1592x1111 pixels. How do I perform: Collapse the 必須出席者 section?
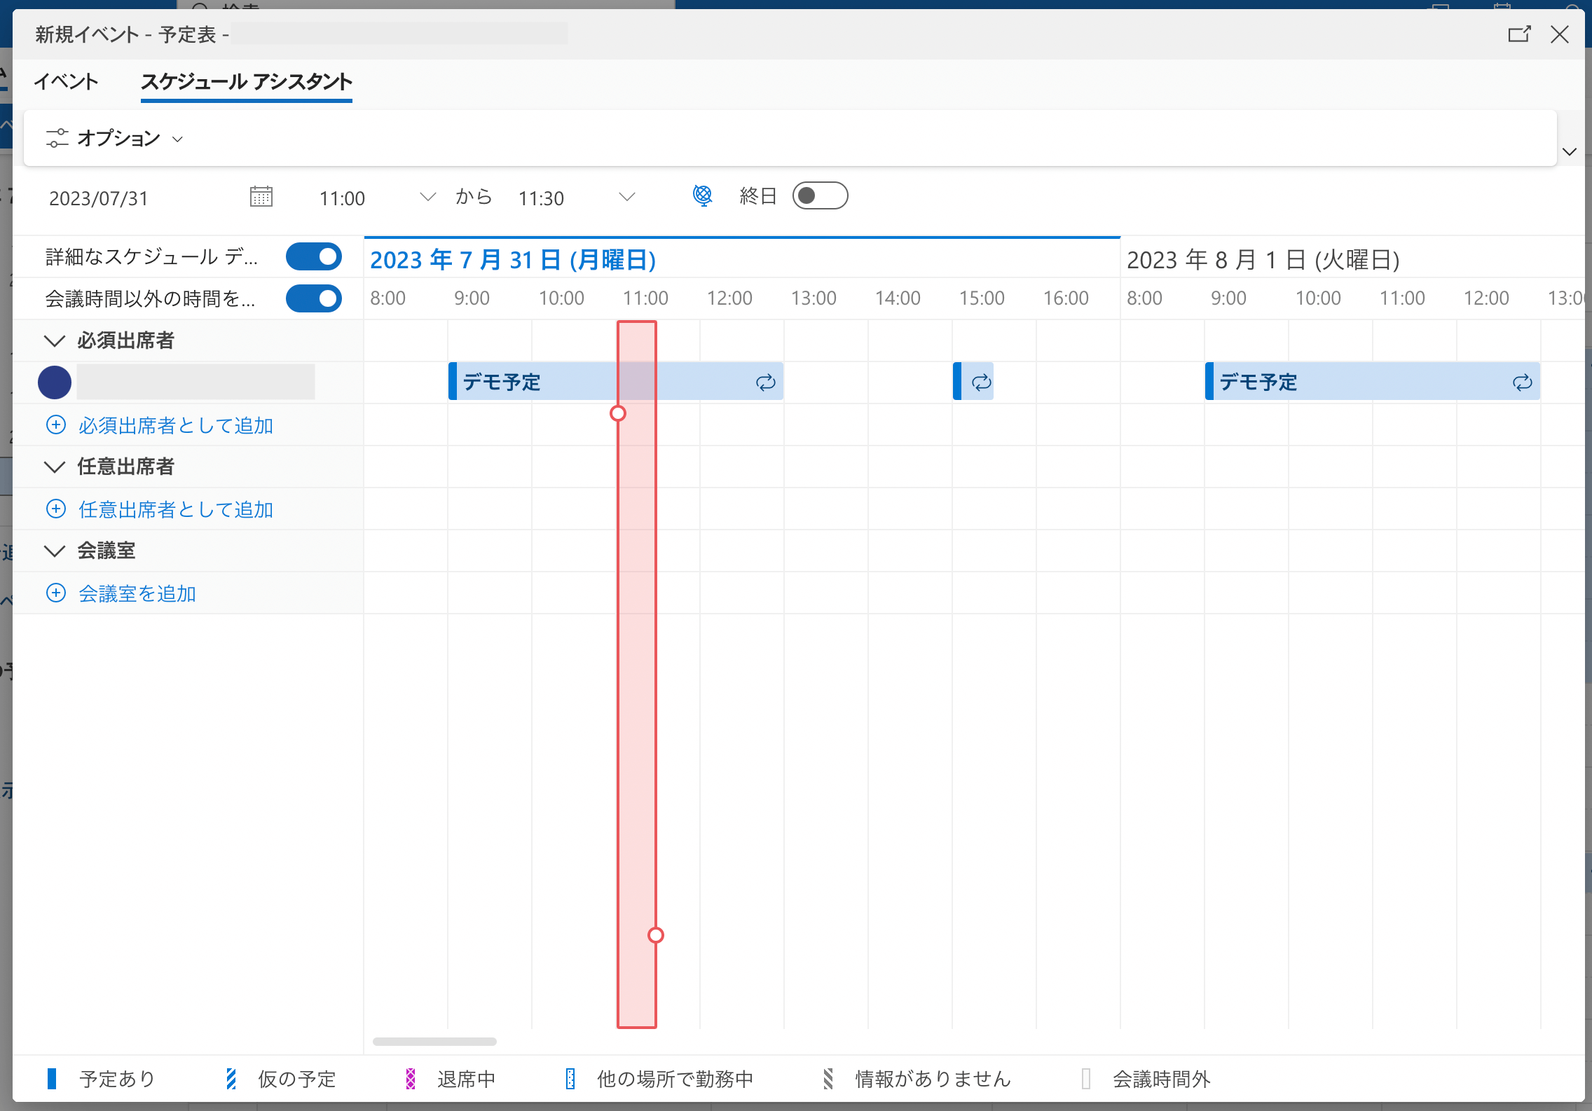pyautogui.click(x=55, y=340)
